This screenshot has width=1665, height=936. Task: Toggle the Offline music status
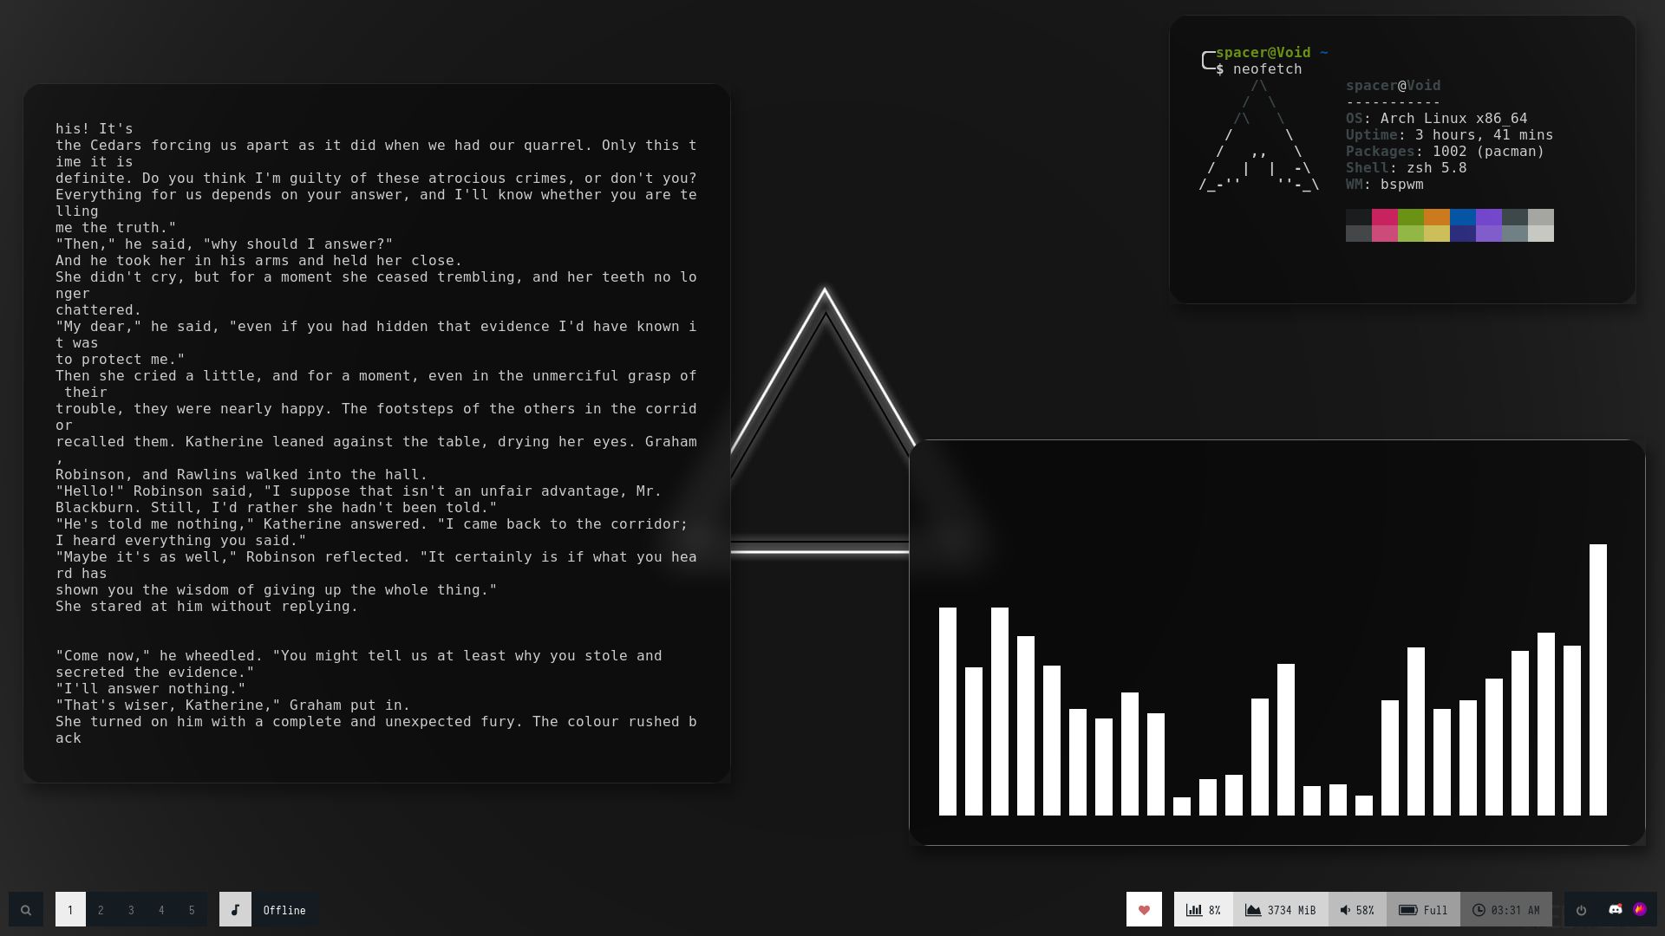click(284, 910)
